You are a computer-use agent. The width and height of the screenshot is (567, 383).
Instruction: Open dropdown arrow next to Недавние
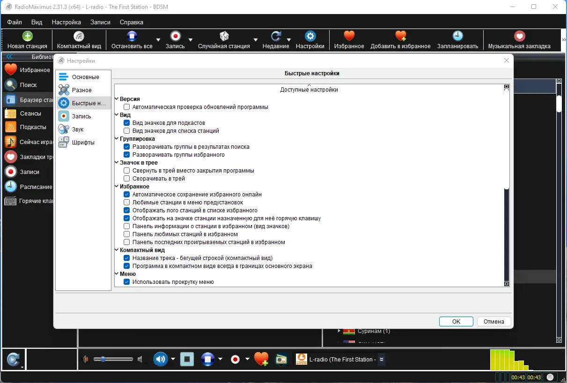click(289, 40)
